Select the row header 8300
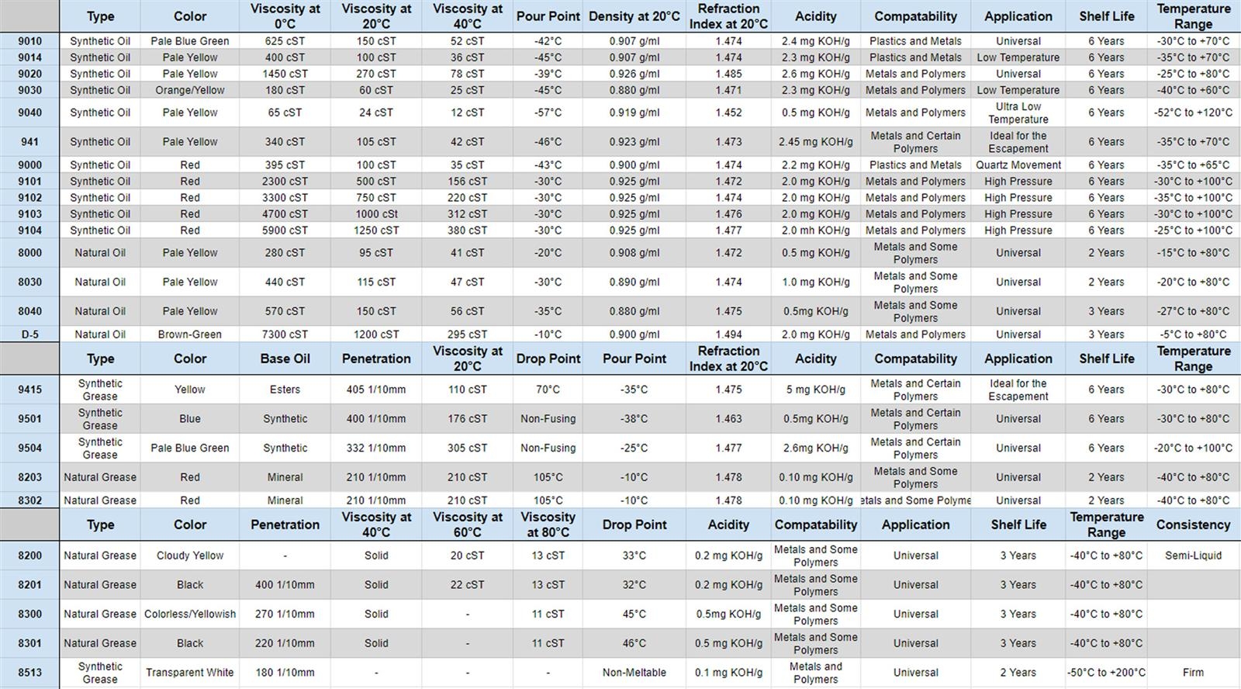Viewport: 1241px width, 689px height. coord(29,614)
